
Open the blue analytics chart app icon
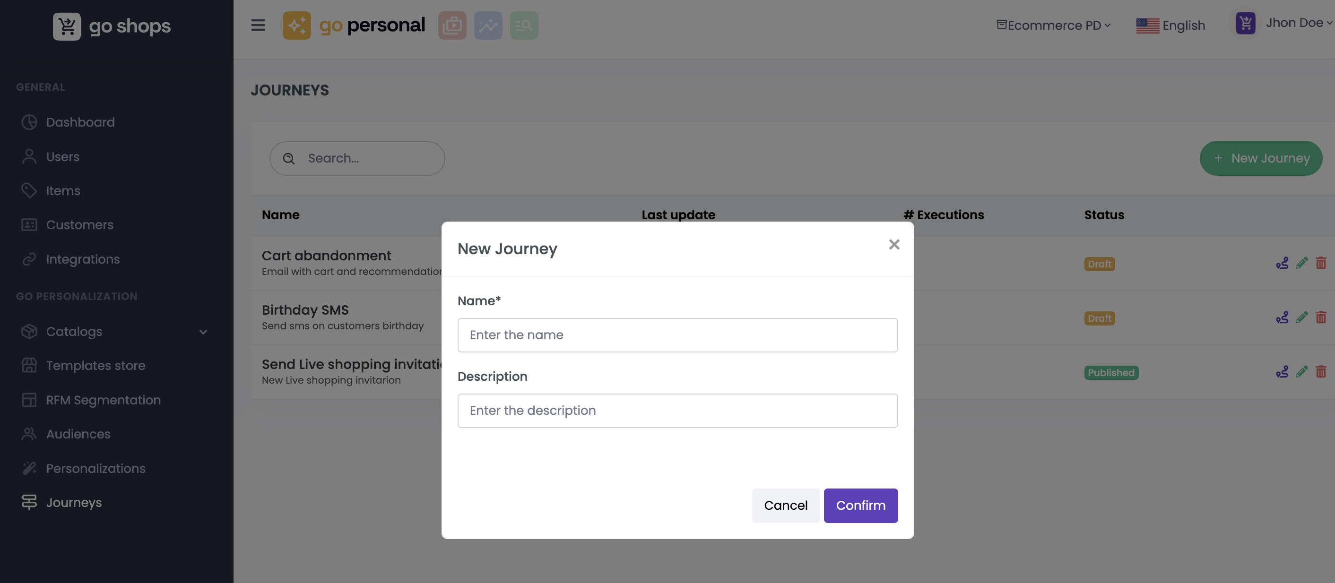tap(488, 25)
